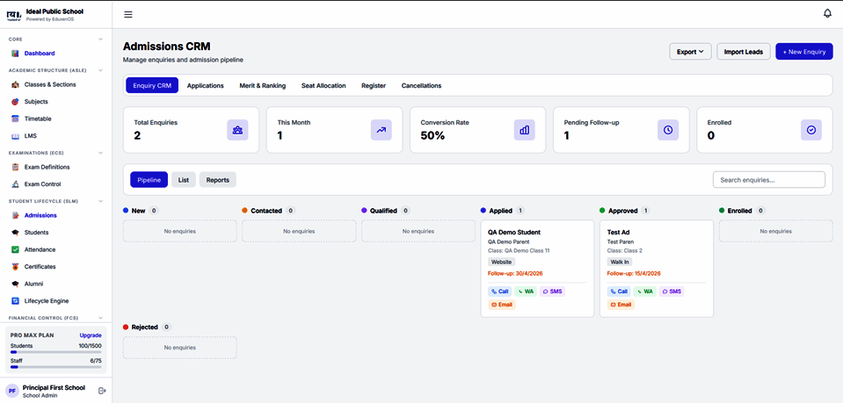This screenshot has height=403, width=843.
Task: Click the Search enquiries input field
Action: coord(769,180)
